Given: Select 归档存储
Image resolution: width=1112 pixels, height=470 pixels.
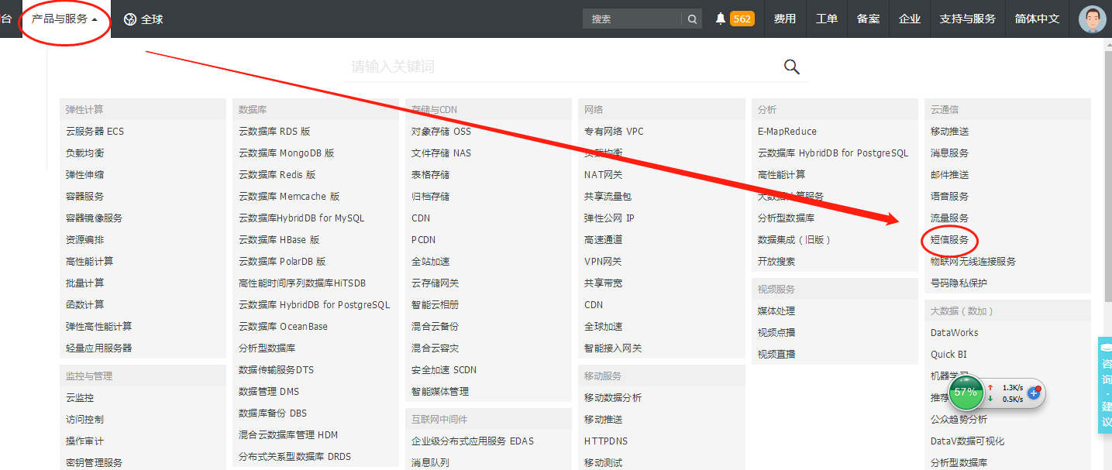Looking at the screenshot, I should point(430,197).
